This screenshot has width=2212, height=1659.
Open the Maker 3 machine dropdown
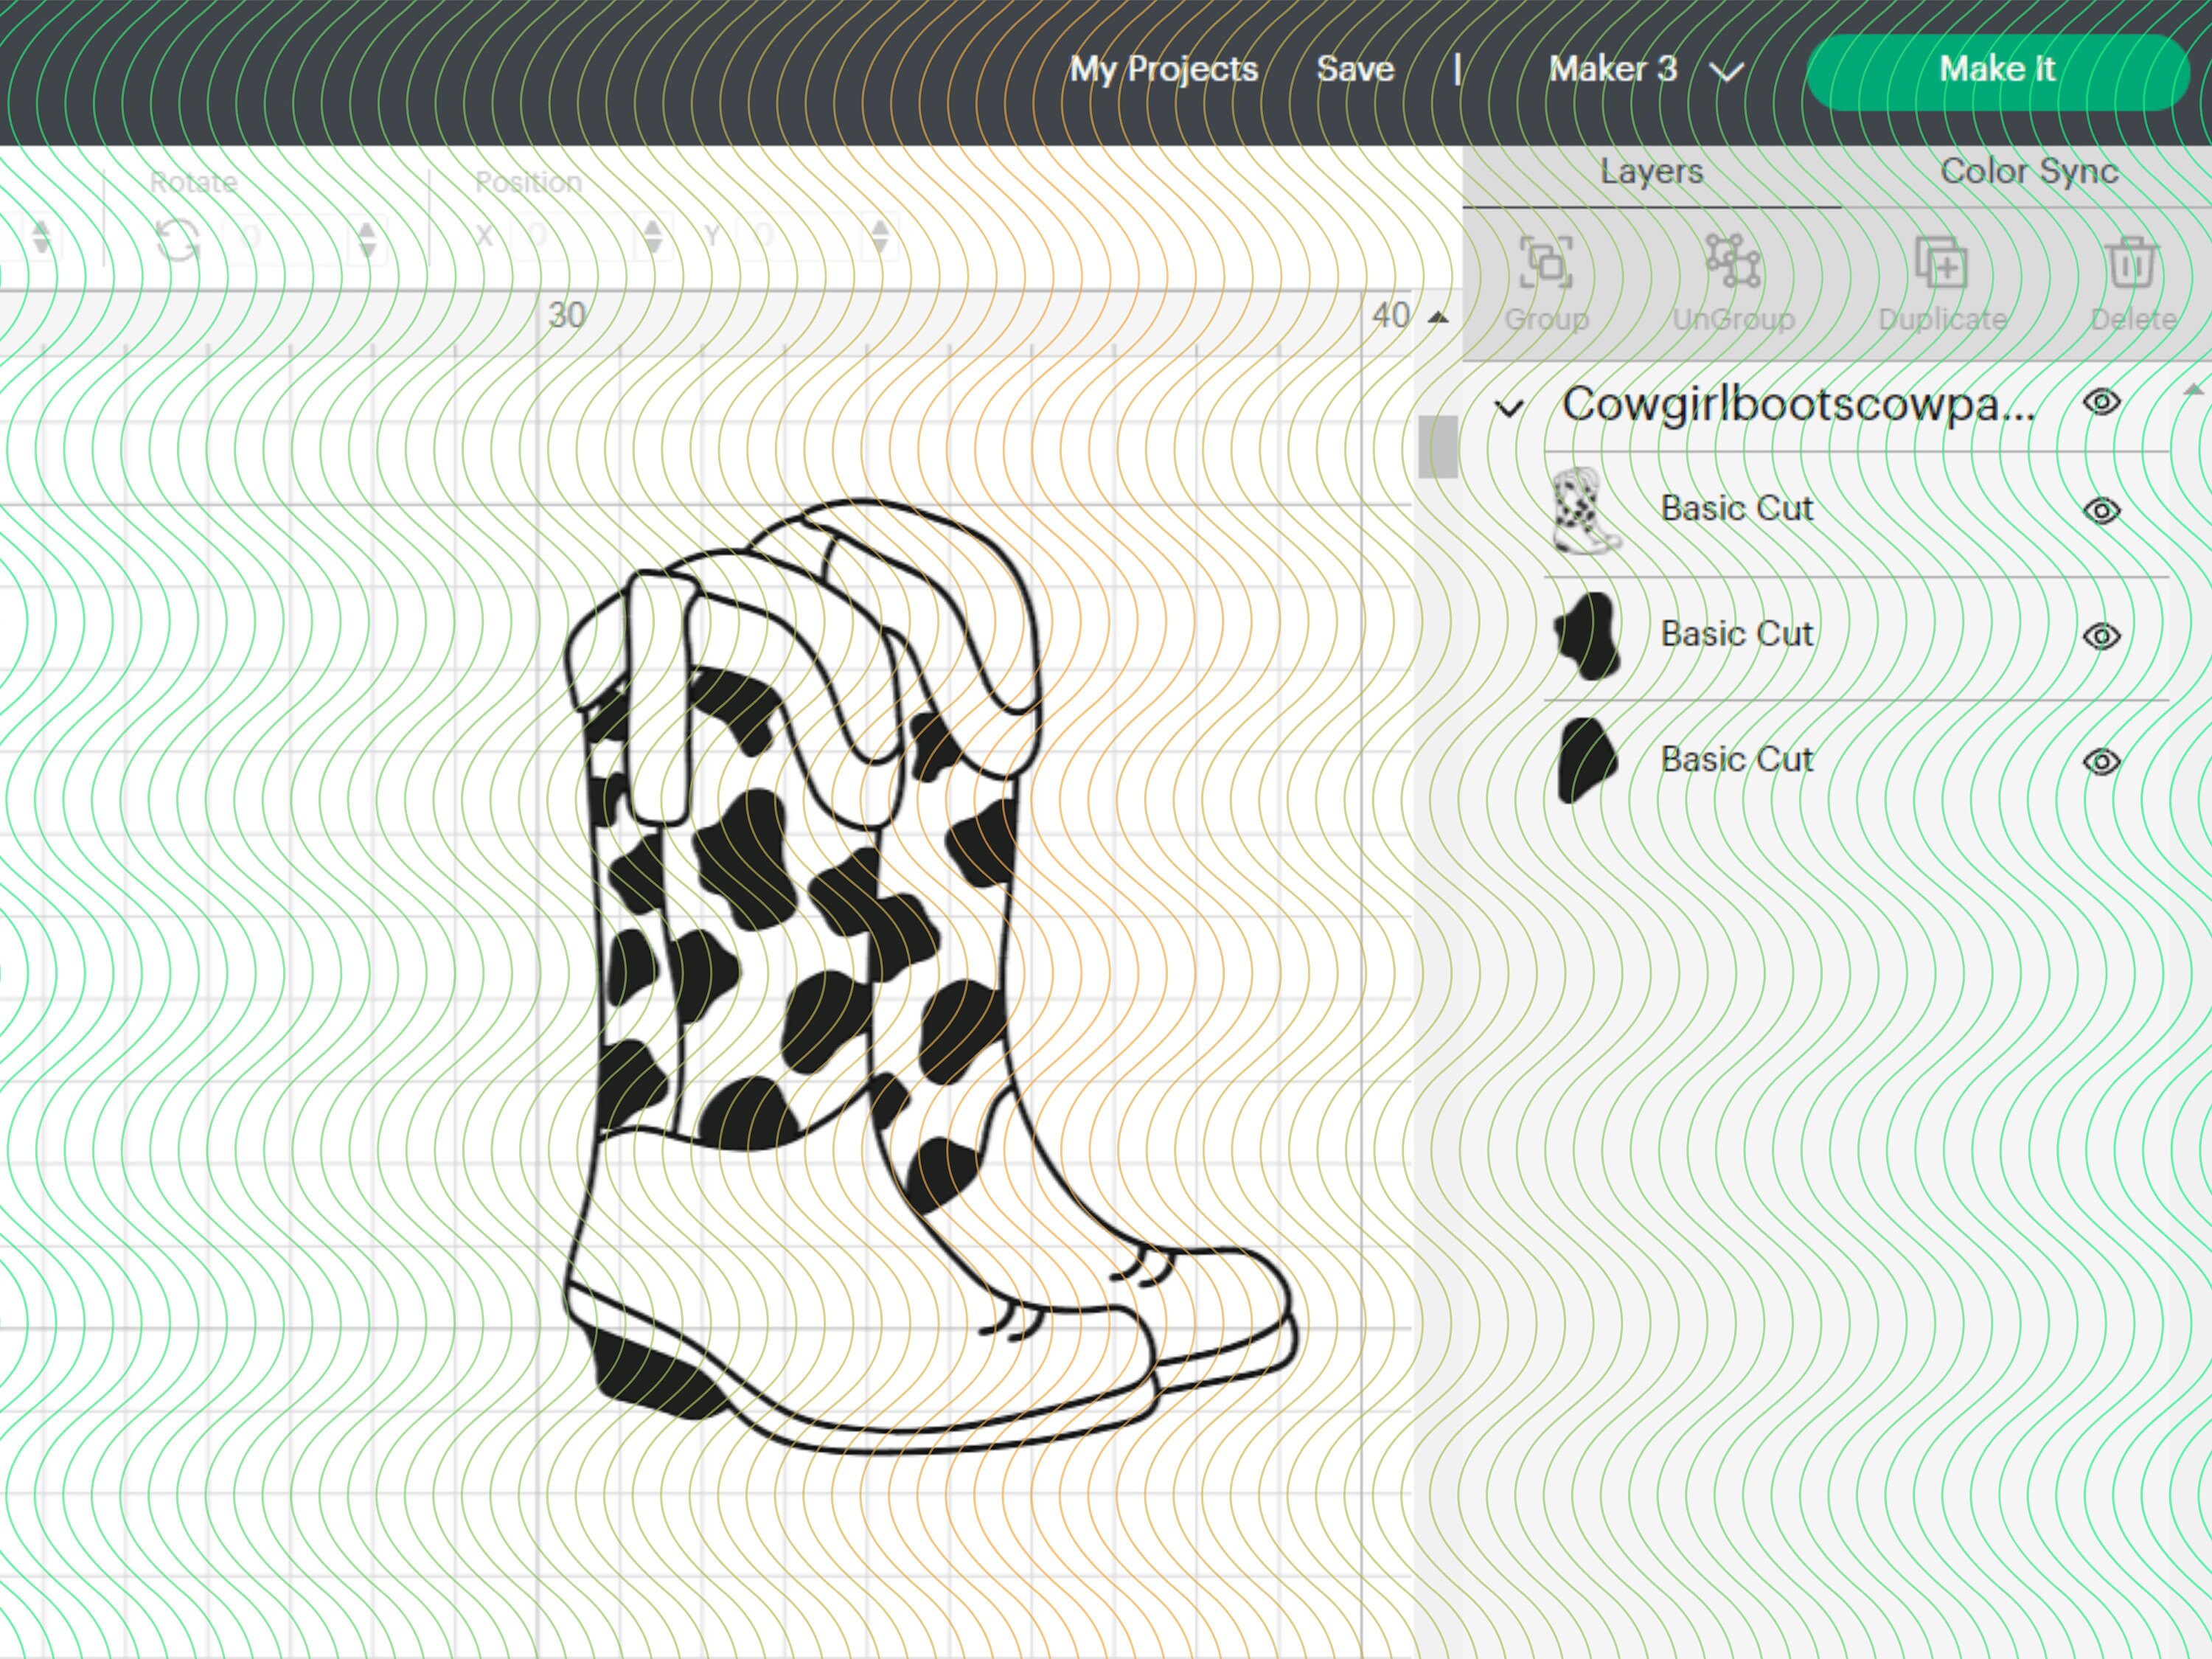tap(1646, 69)
